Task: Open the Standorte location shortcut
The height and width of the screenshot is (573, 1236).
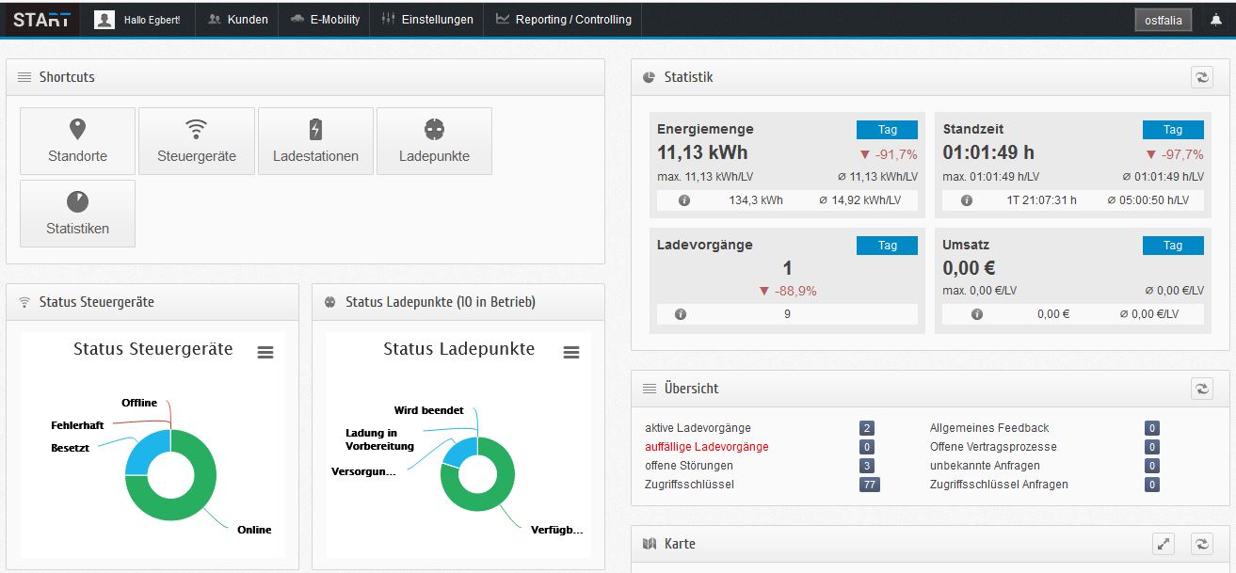Action: pyautogui.click(x=77, y=141)
